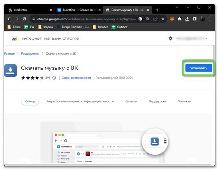Select the Обзор tab
The height and width of the screenshot is (170, 219).
[x=30, y=101]
